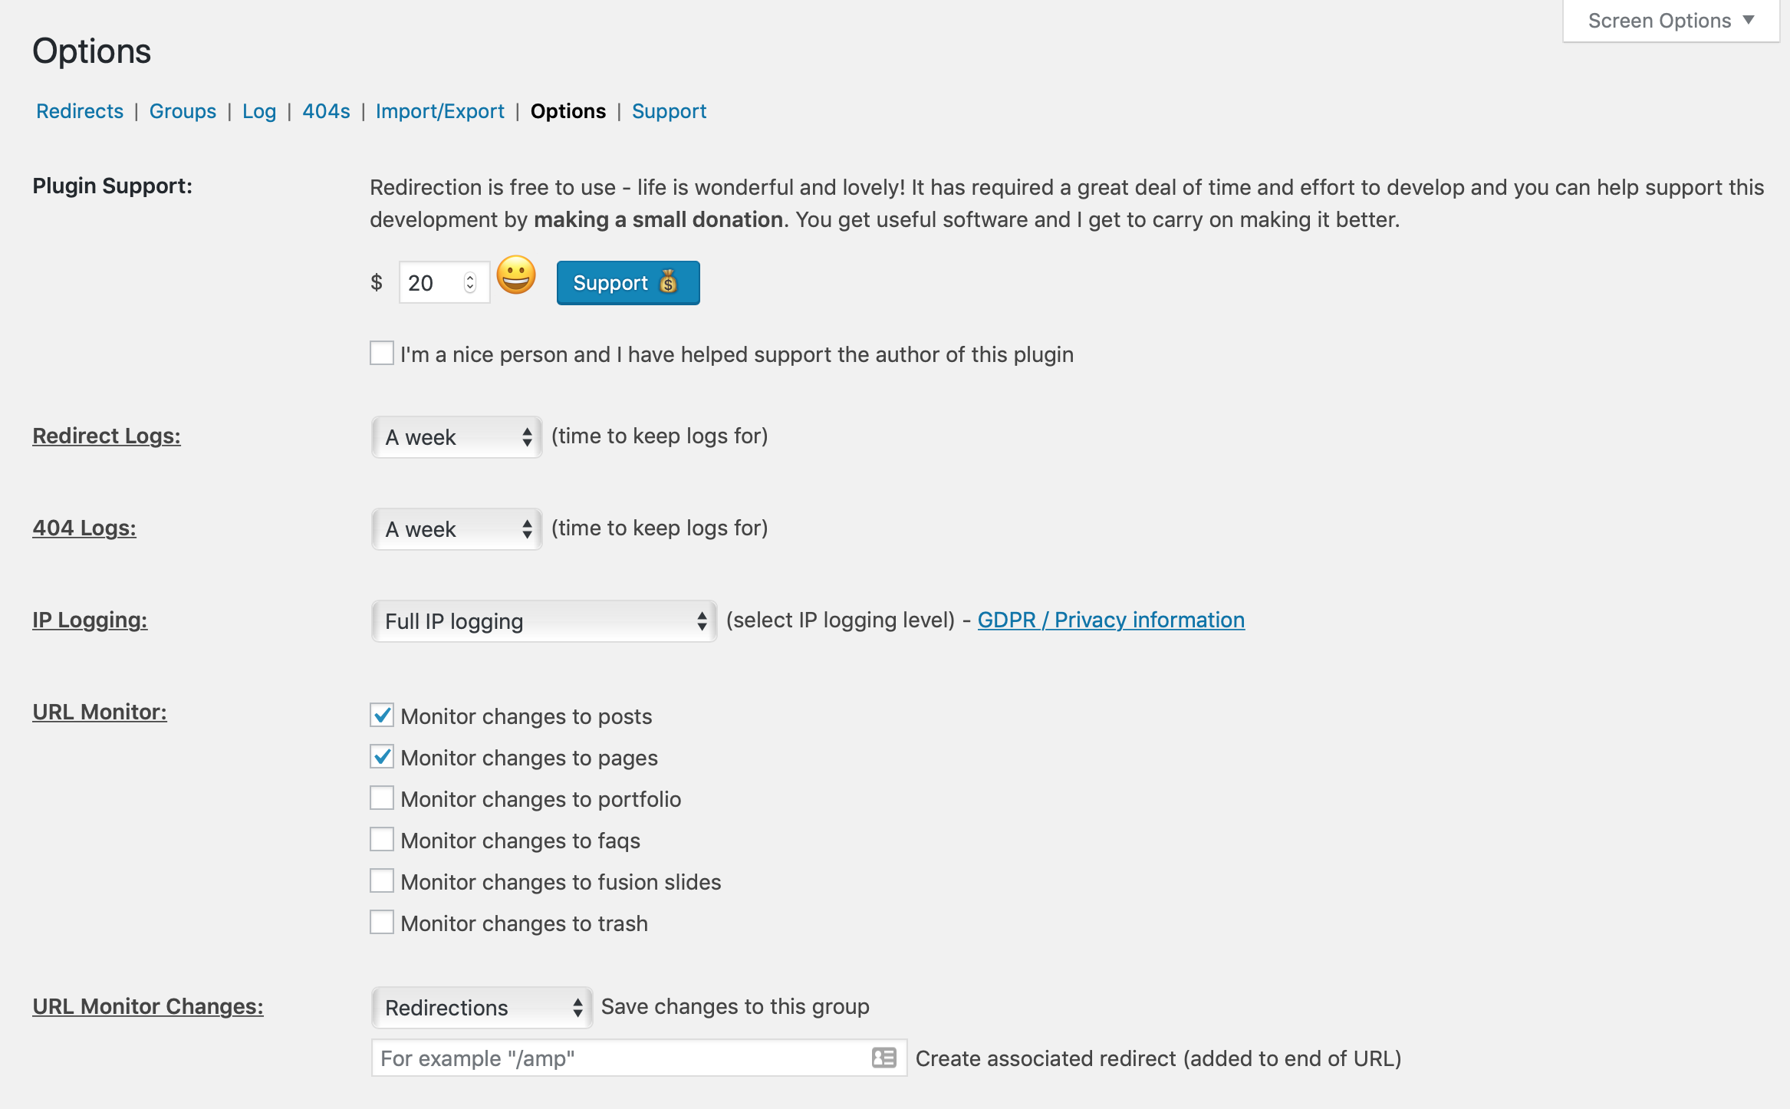Viewport: 1790px width, 1109px height.
Task: Click the donation amount stepper arrows
Action: point(470,283)
